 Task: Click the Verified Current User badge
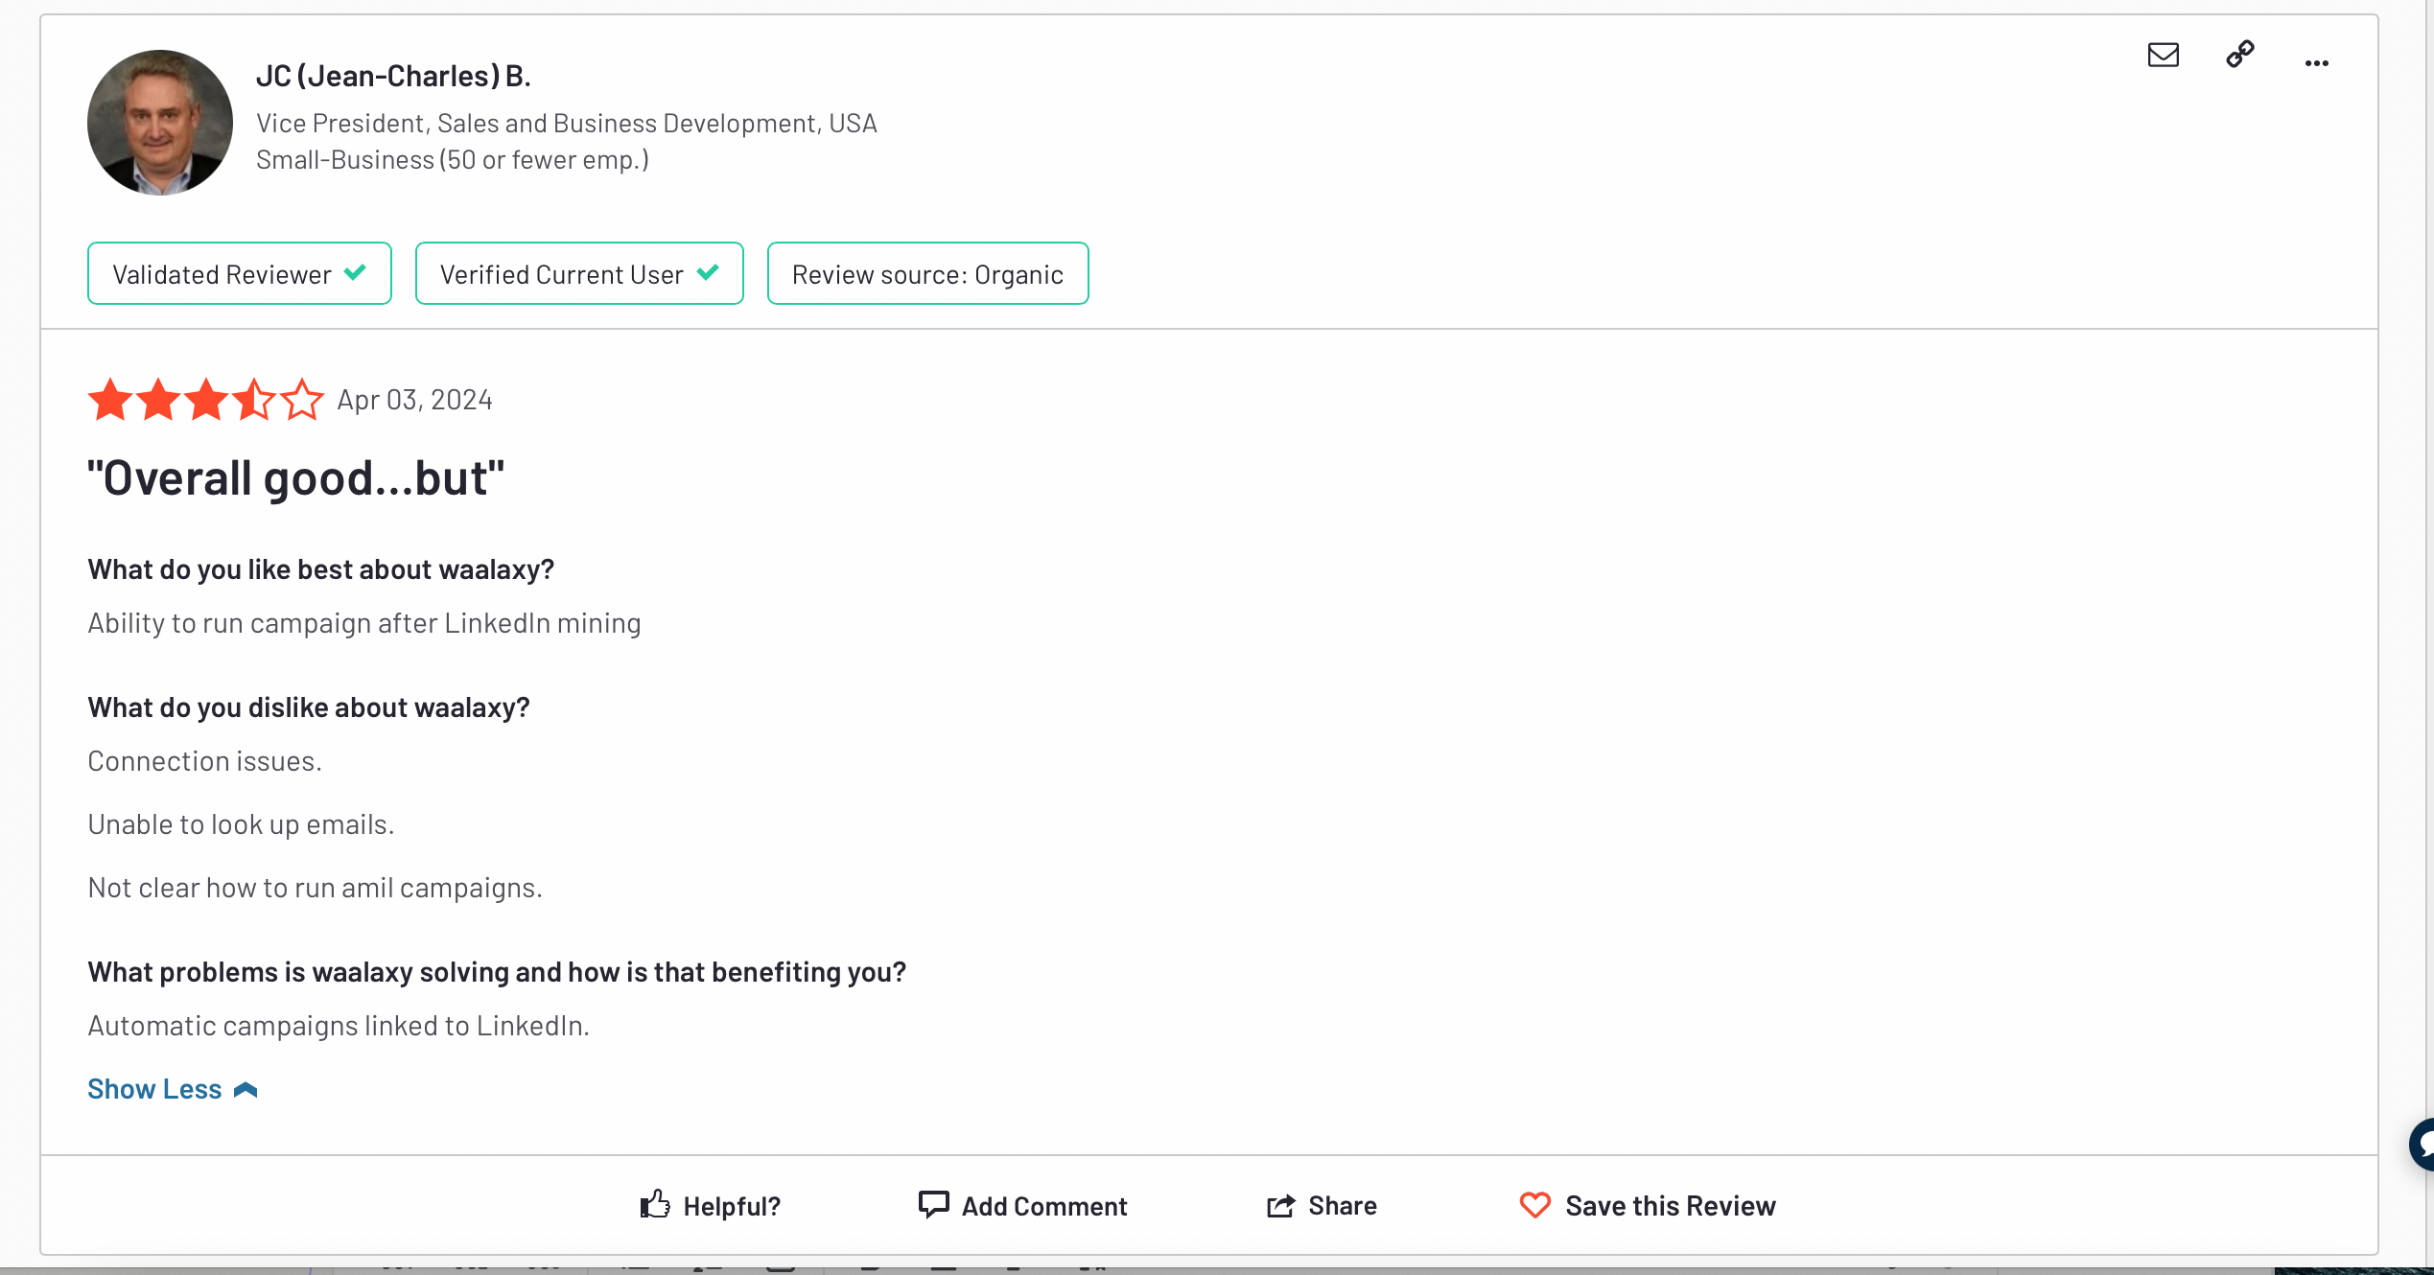tap(579, 273)
